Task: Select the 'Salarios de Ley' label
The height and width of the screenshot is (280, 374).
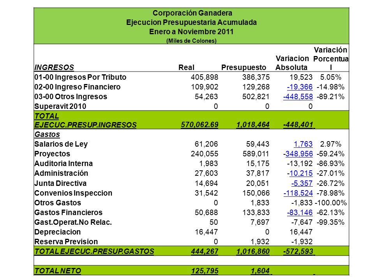Action: click(61, 144)
